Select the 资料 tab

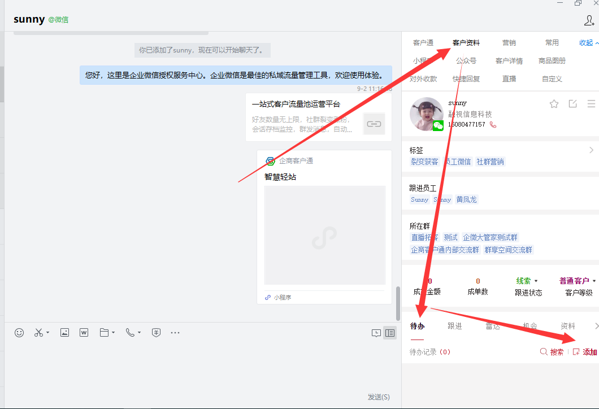[x=568, y=326]
